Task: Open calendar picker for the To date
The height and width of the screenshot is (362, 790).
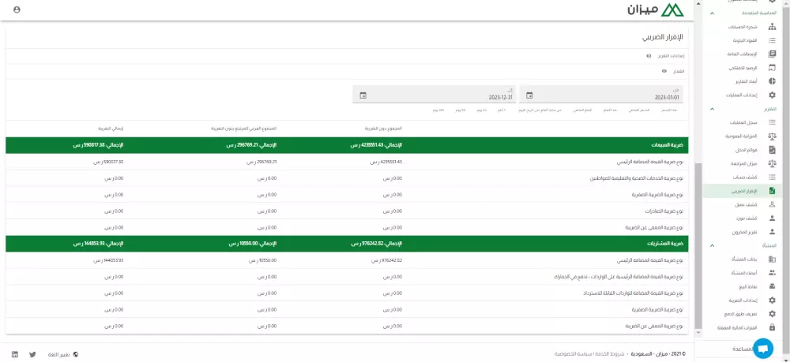Action: [363, 95]
